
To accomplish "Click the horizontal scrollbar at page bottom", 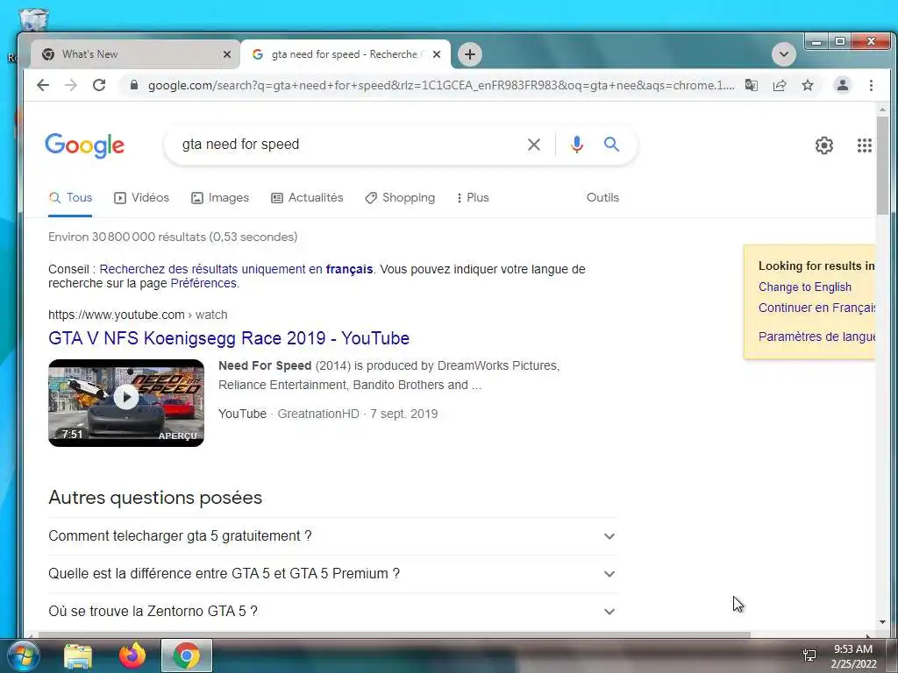I will coord(394,634).
